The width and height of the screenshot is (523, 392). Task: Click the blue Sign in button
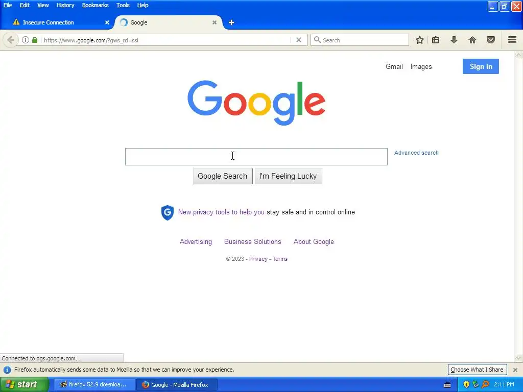481,66
